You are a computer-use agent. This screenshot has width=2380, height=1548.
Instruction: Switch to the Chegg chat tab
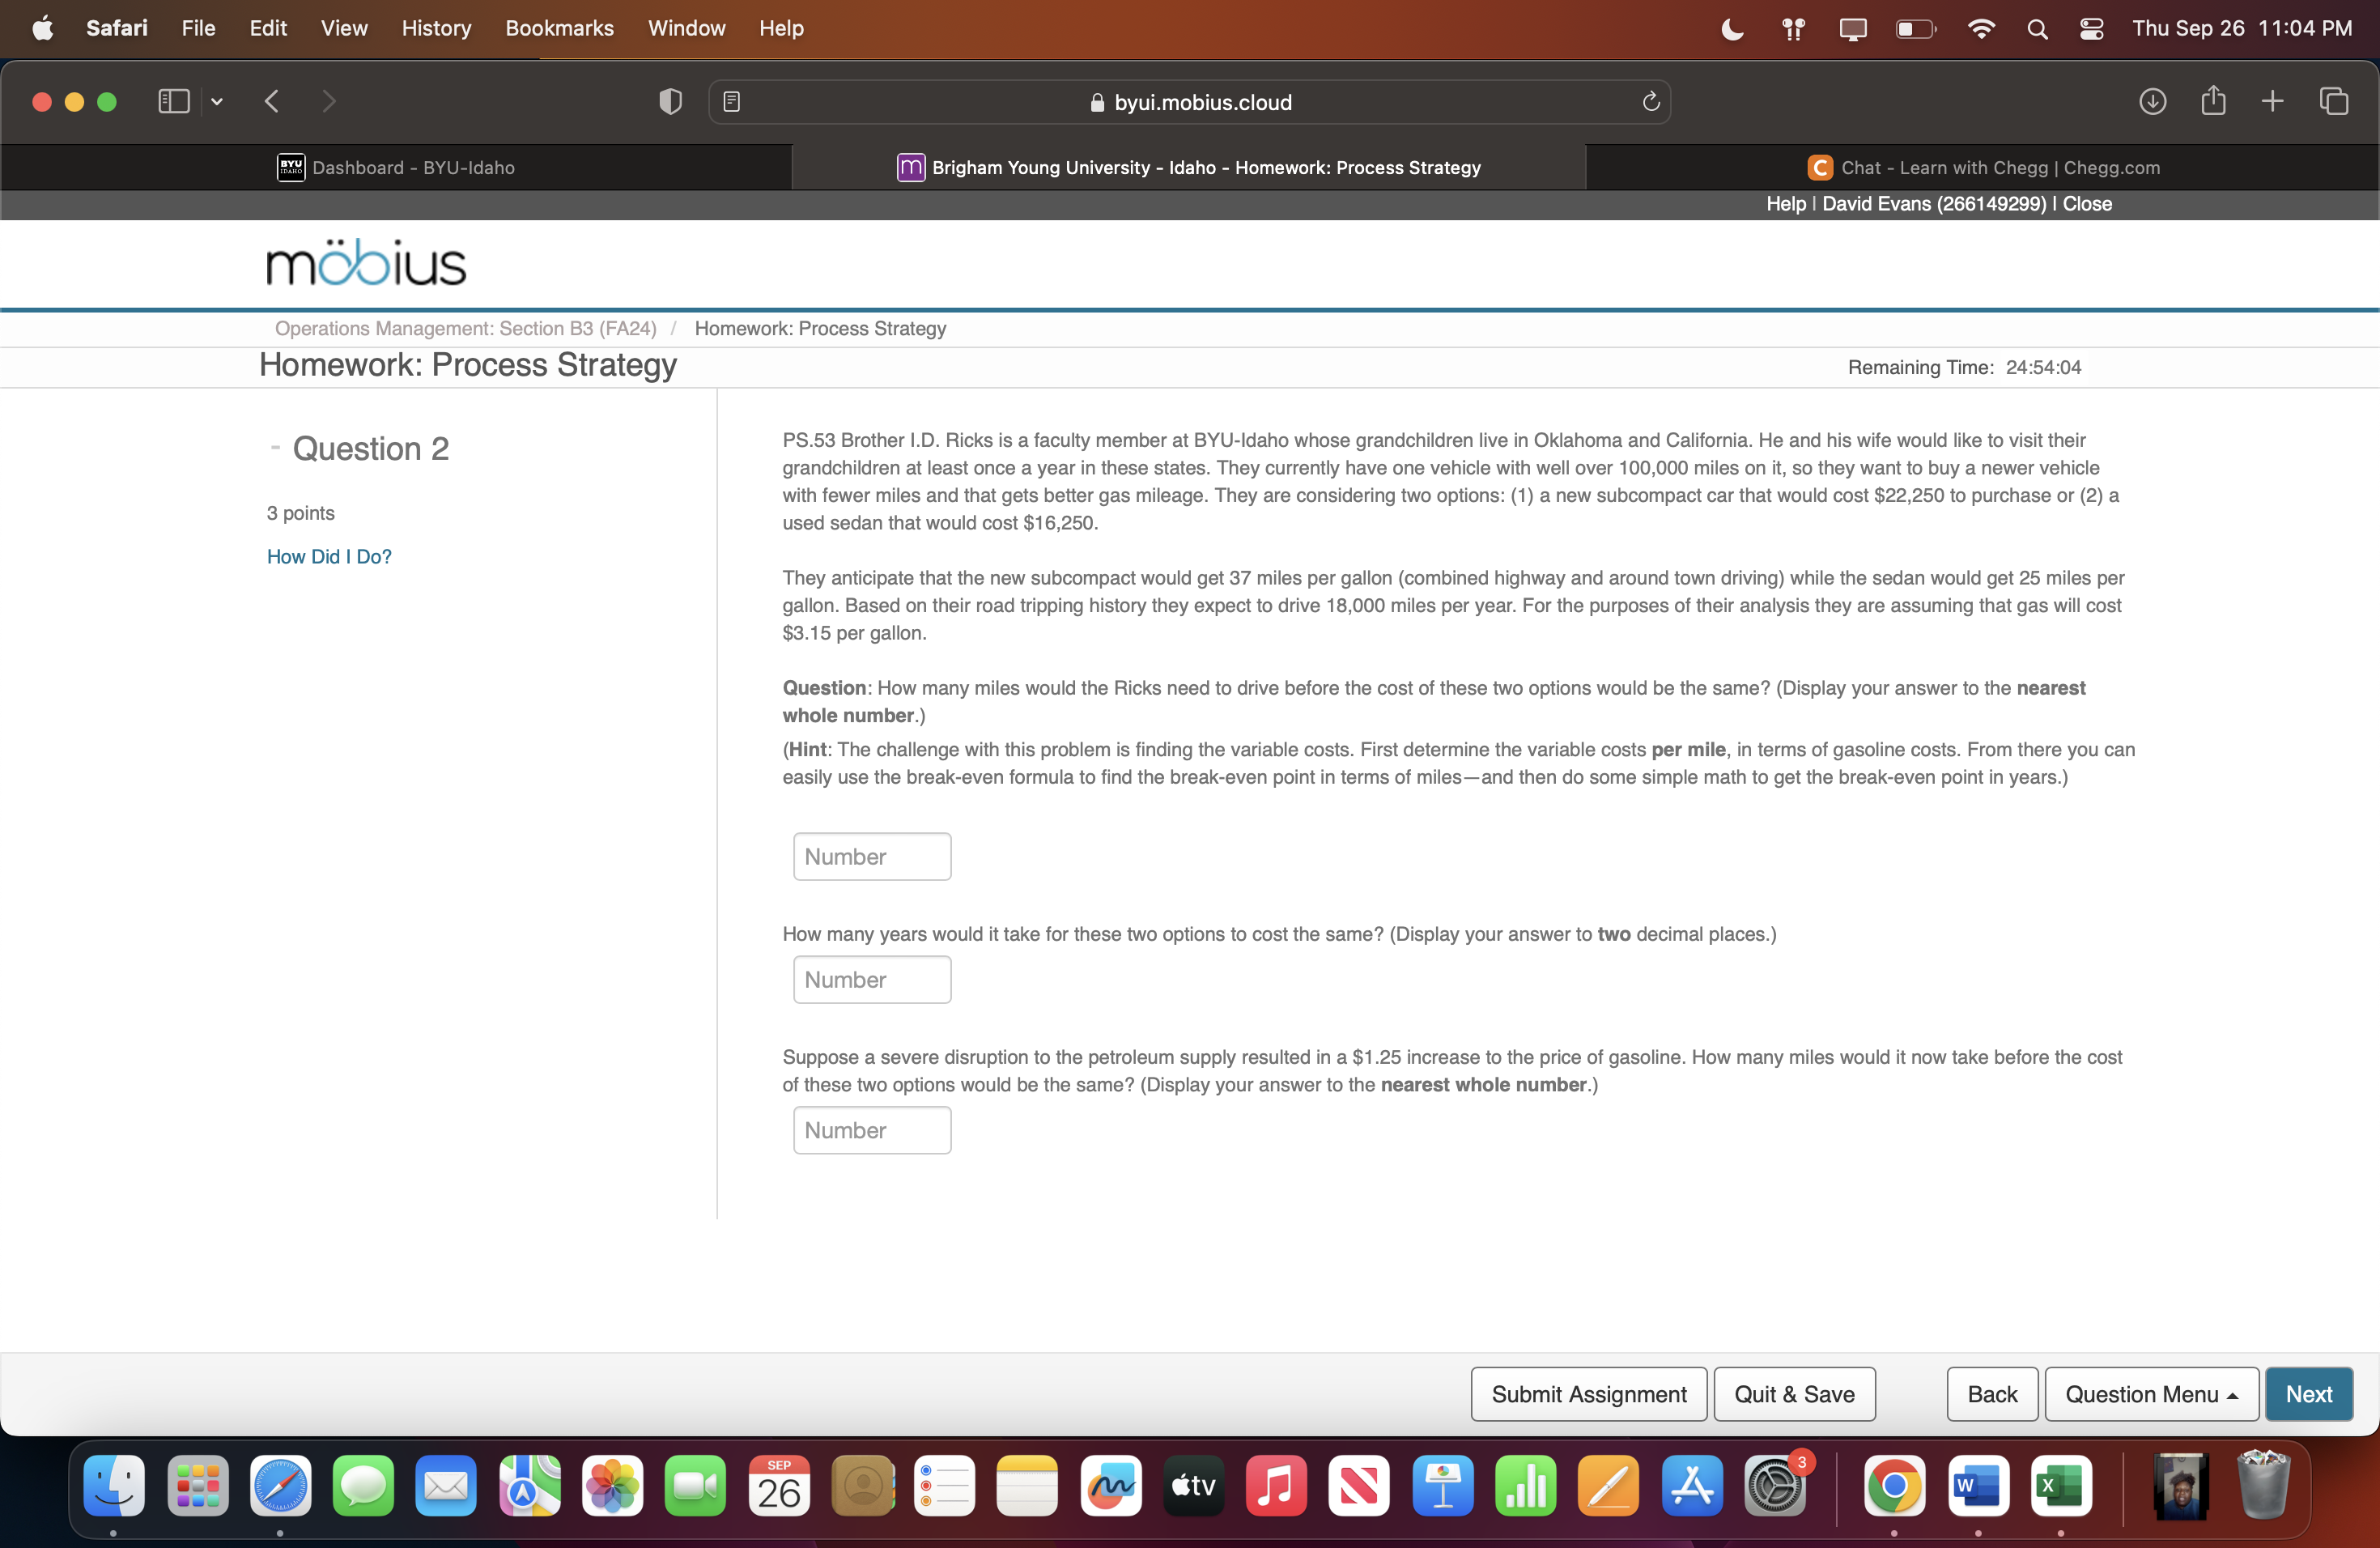tap(1983, 168)
